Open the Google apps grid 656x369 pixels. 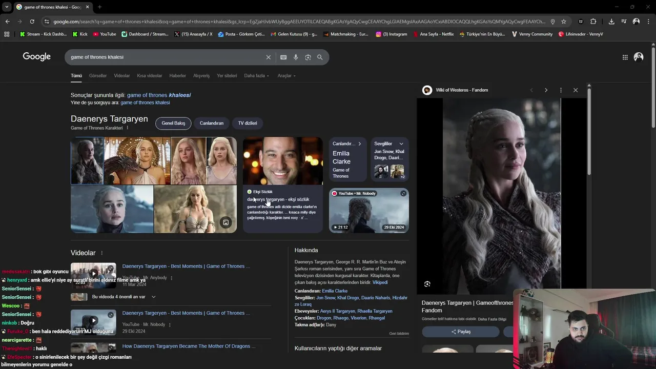[625, 57]
